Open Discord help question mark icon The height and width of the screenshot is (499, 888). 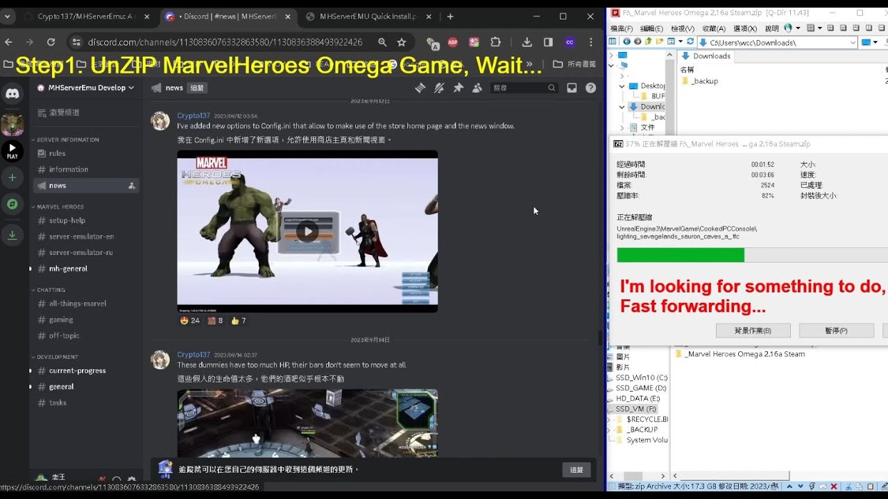pyautogui.click(x=590, y=88)
